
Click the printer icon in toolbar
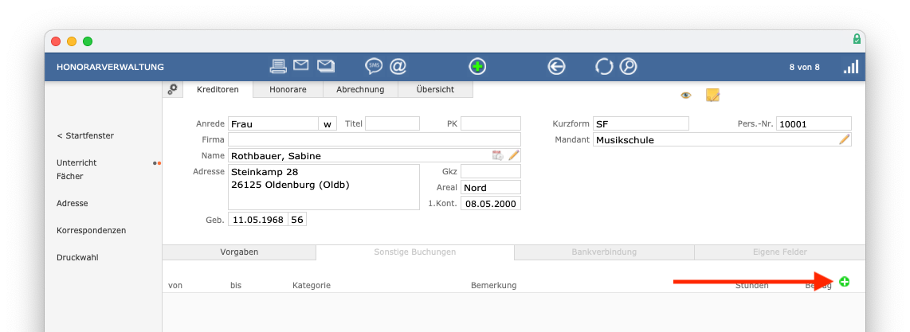[x=279, y=67]
